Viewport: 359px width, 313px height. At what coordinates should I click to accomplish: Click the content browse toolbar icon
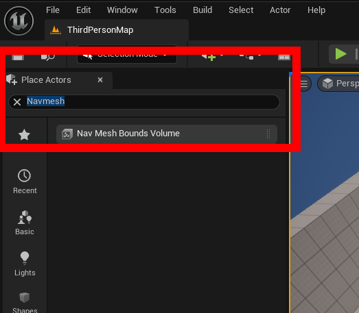tap(47, 57)
